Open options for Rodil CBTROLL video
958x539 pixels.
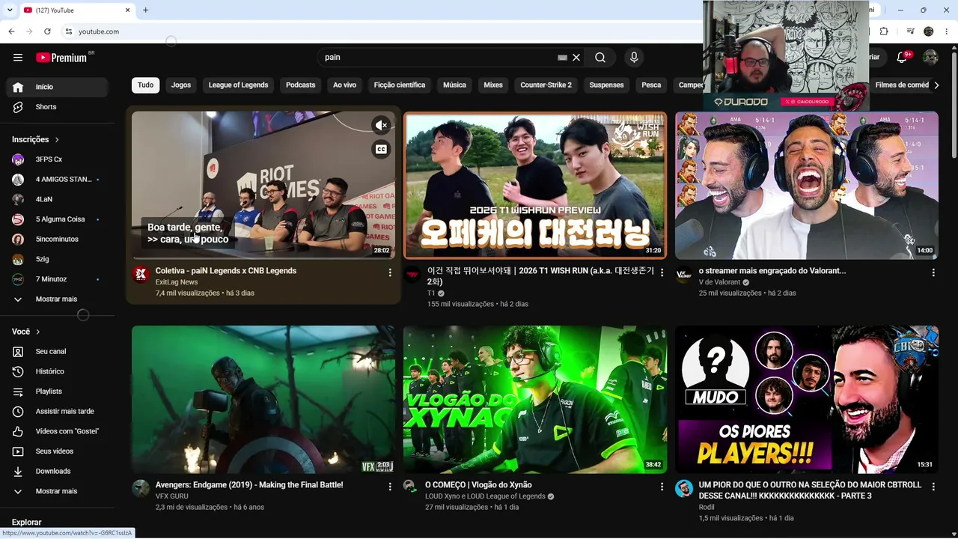click(x=933, y=487)
